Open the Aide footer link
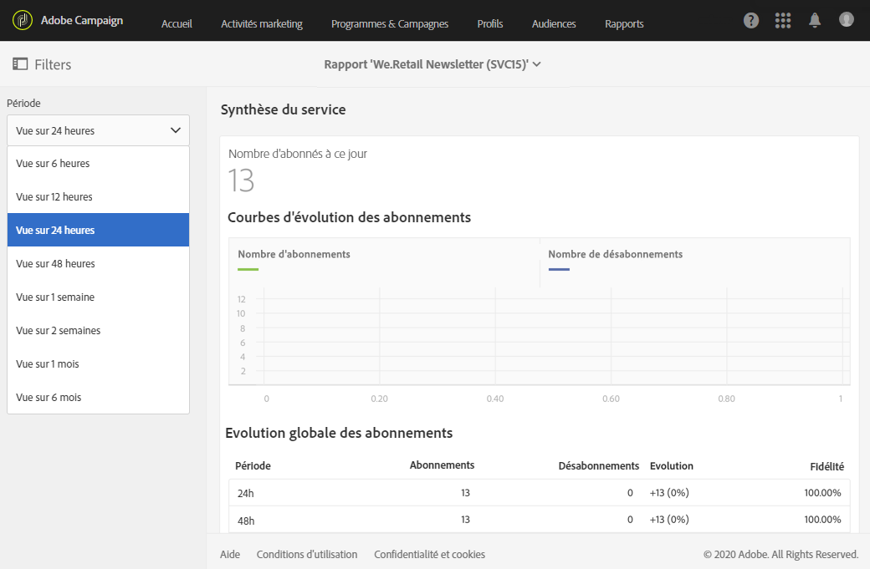870x569 pixels. coord(230,554)
